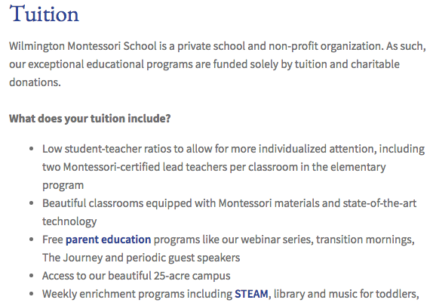Screen dimensions: 436x303
Task: Click the word 'program' under elementary
Action: coord(63,185)
